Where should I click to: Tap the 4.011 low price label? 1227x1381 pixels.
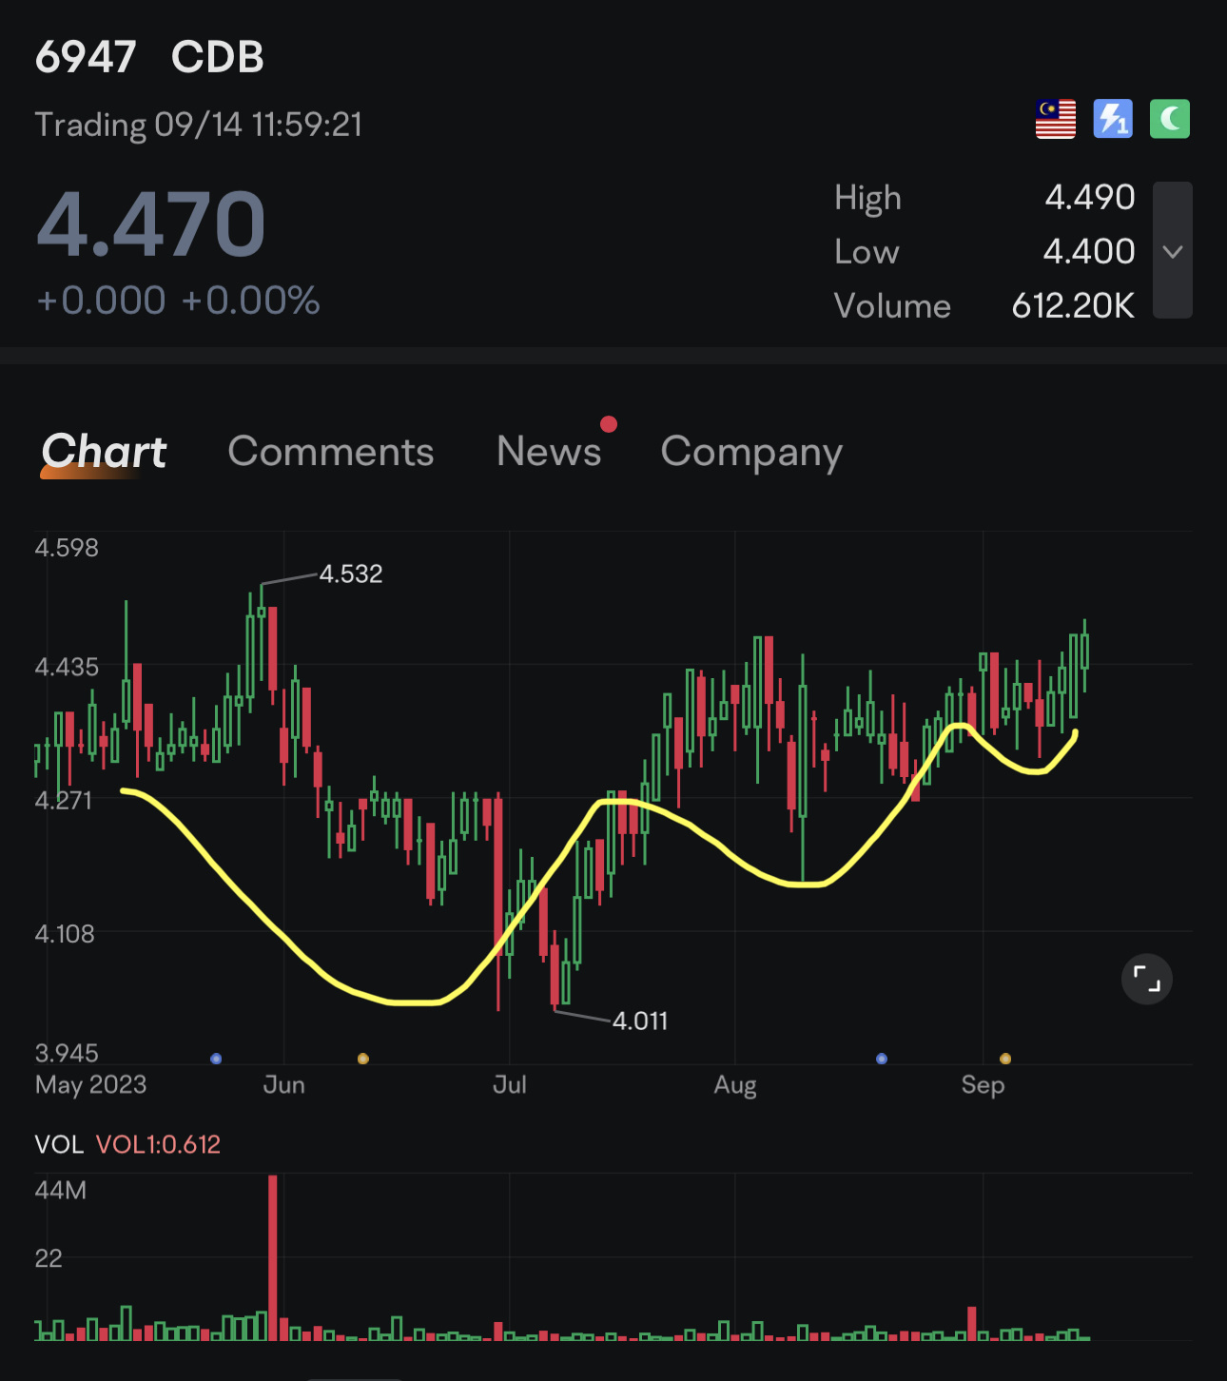click(x=640, y=1021)
